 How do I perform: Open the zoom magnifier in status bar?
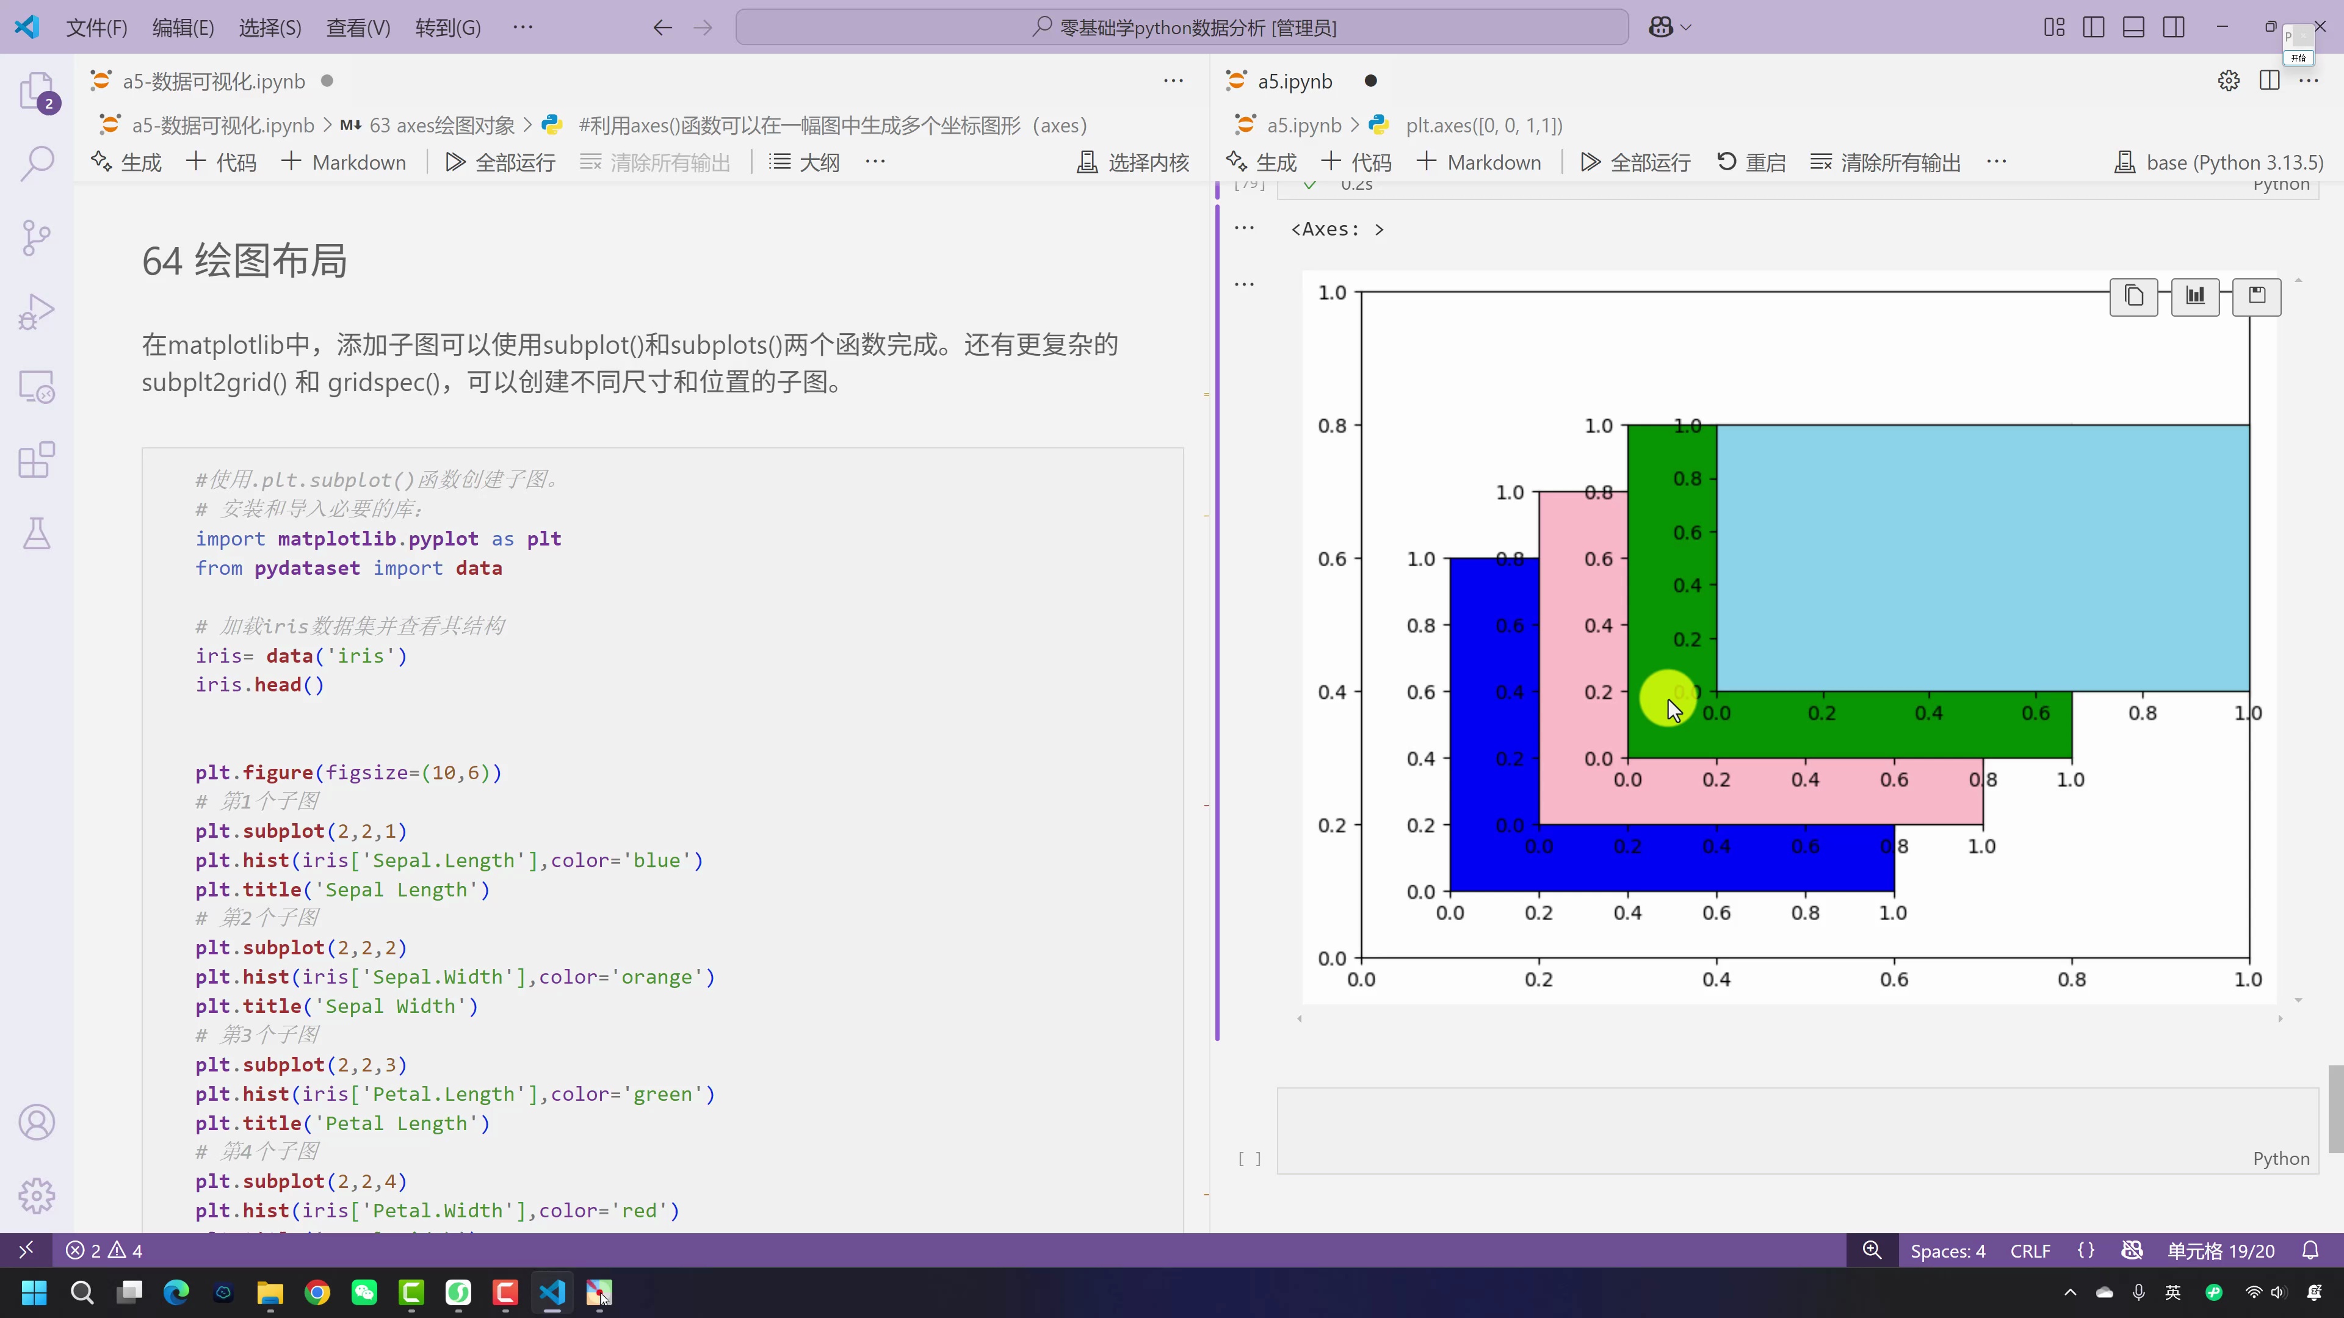tap(1872, 1251)
